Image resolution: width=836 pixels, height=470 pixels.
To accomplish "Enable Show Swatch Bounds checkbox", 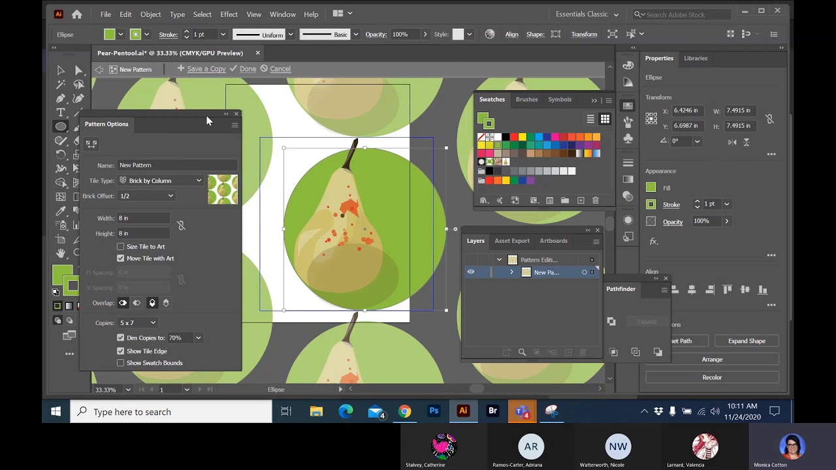I will tap(121, 363).
